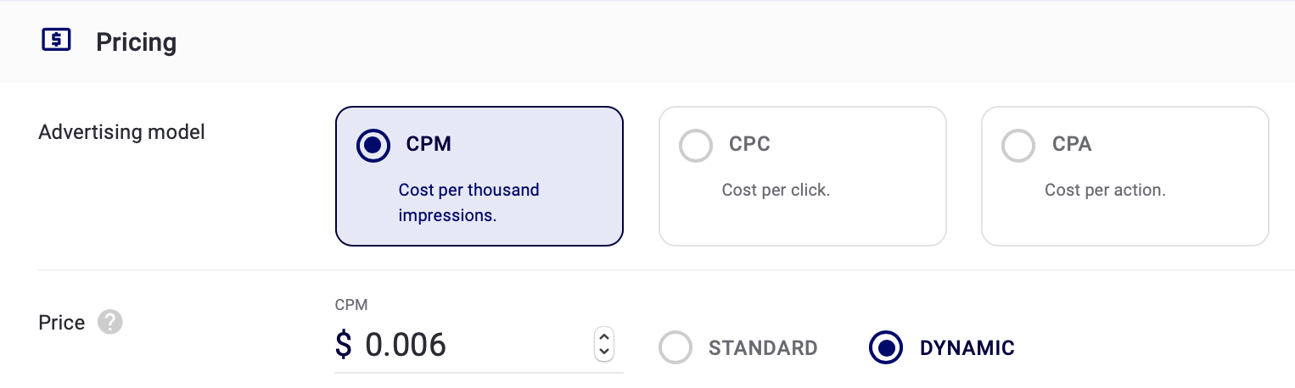The width and height of the screenshot is (1295, 388).
Task: Click the DYNAMIC label text
Action: pos(967,348)
